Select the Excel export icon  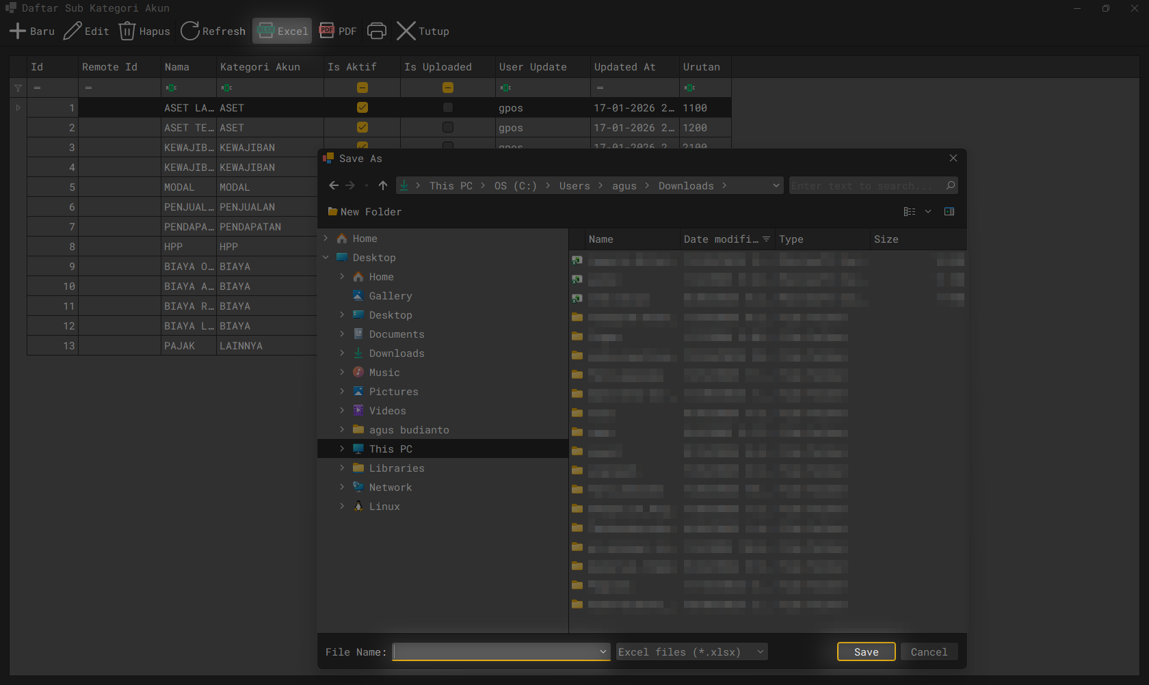click(265, 31)
